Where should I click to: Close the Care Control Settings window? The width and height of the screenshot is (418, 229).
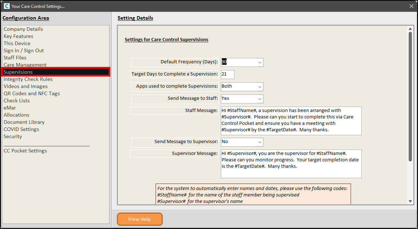[411, 6]
